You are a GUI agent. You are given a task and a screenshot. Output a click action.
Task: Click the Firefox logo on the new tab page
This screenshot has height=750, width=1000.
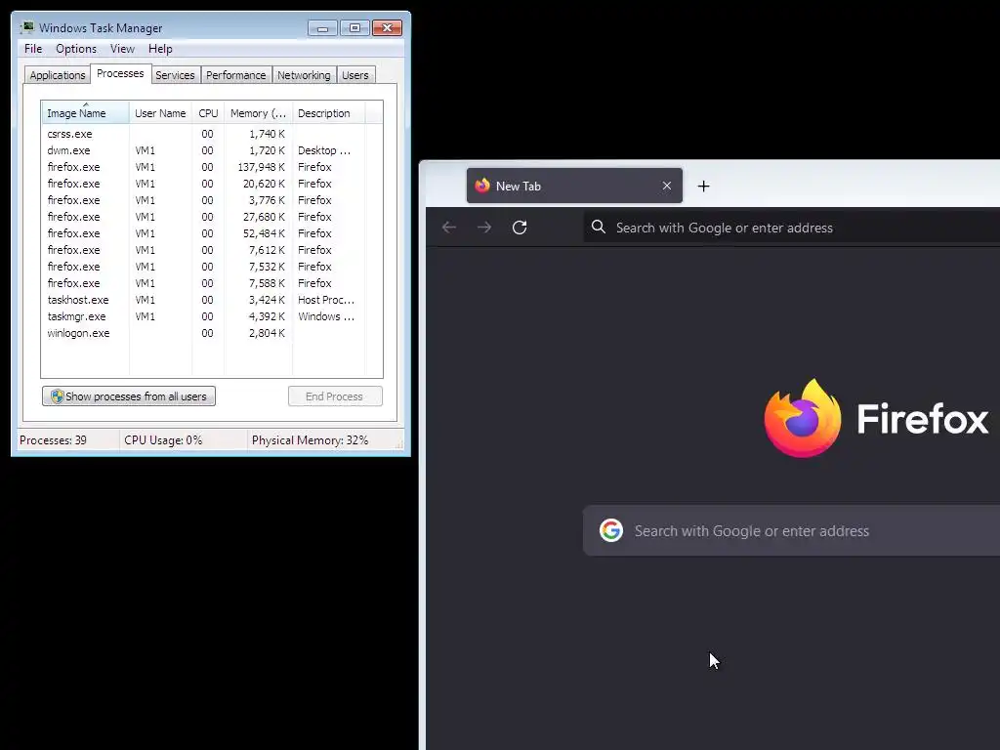point(803,418)
